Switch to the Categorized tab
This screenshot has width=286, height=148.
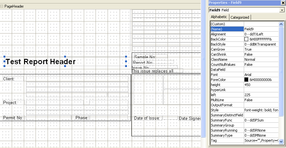pos(240,17)
